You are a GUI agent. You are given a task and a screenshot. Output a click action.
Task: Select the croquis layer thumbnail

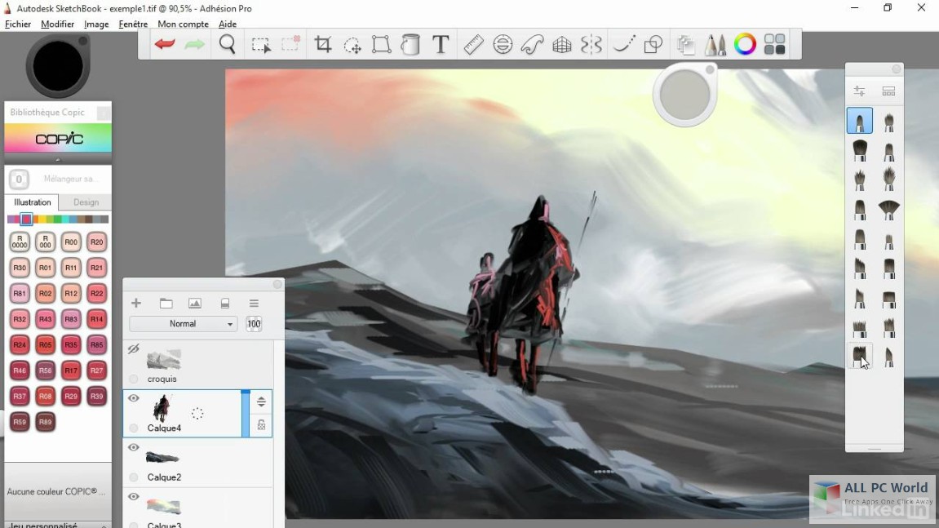(x=163, y=359)
